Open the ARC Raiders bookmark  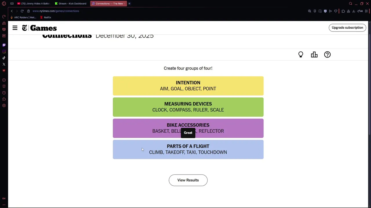[23, 17]
